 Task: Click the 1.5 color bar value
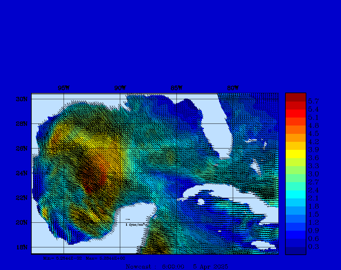pos(313,214)
